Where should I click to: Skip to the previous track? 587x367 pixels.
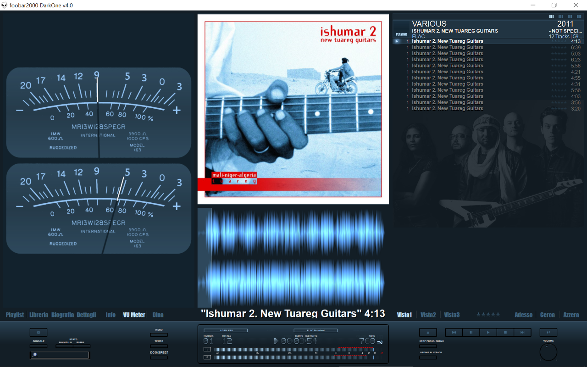(x=454, y=333)
